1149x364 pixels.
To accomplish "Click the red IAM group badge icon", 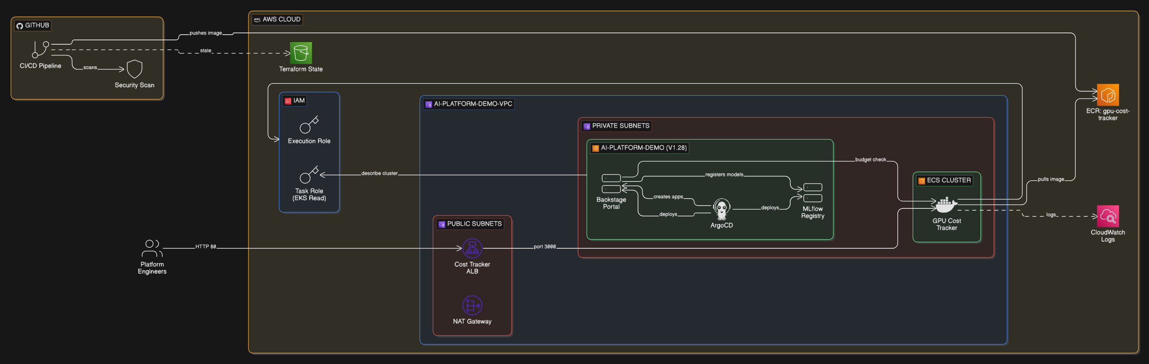I will [288, 101].
